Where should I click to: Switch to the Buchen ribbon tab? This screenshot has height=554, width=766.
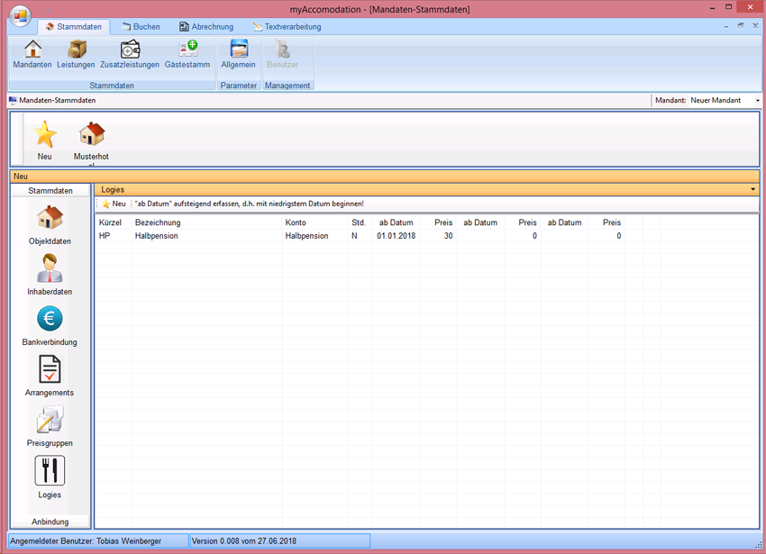[x=140, y=27]
